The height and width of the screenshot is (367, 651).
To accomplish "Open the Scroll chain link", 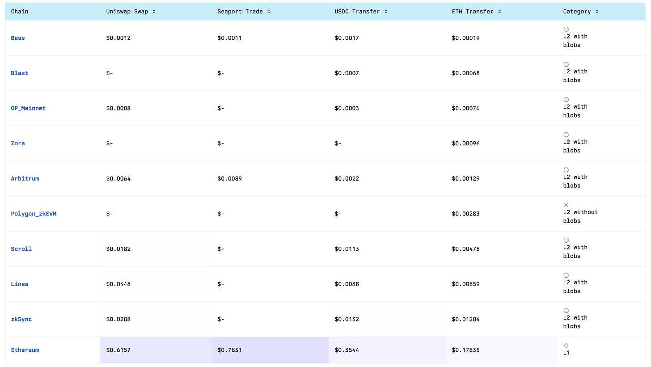I will pos(21,249).
